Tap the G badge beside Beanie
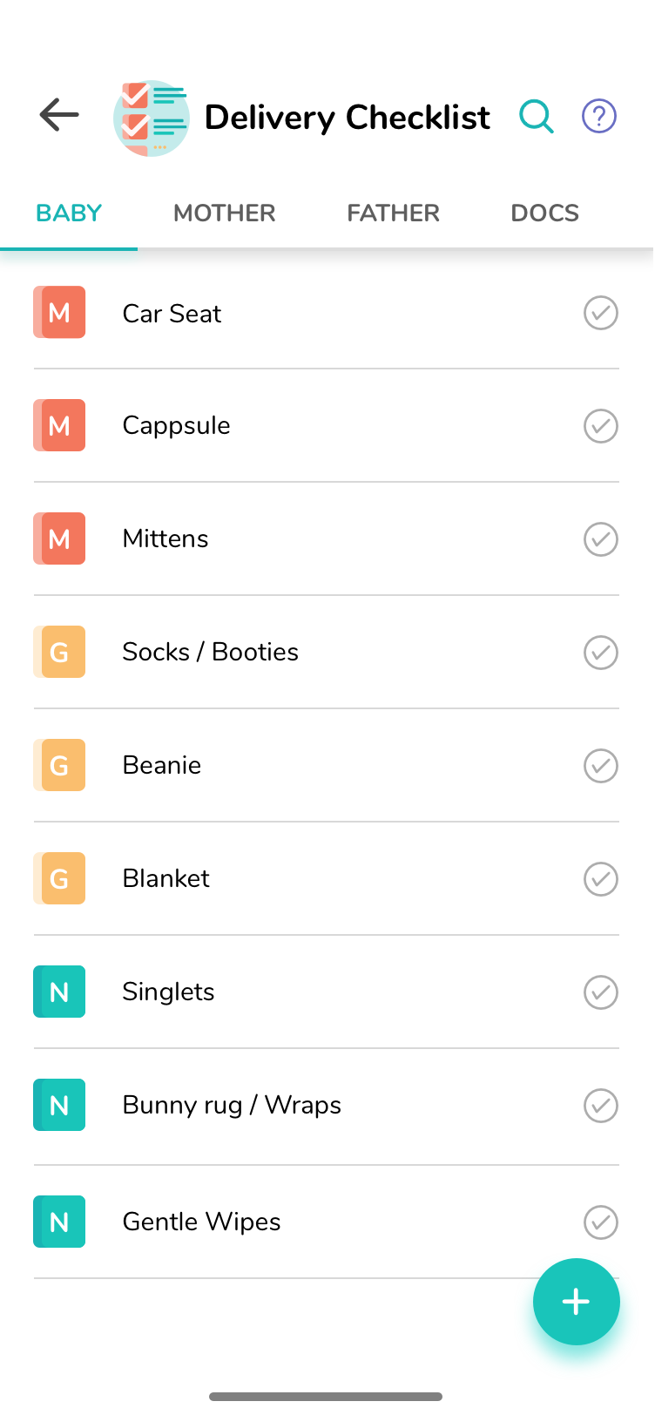 [x=59, y=765]
